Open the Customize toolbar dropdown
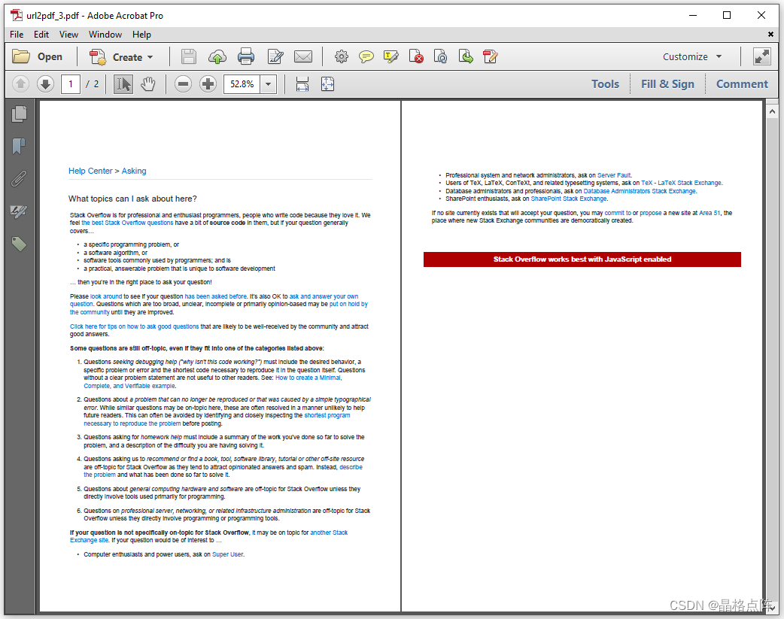The image size is (784, 619). point(692,57)
